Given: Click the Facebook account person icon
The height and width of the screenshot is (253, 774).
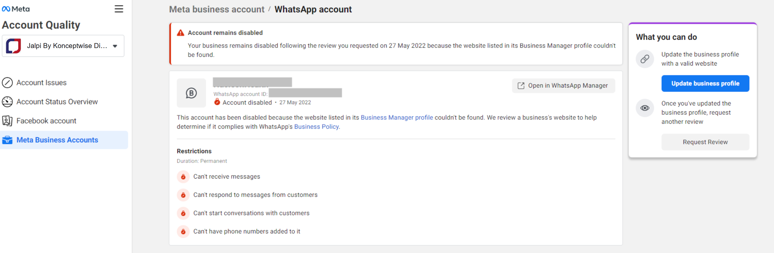Looking at the screenshot, I should [7, 121].
